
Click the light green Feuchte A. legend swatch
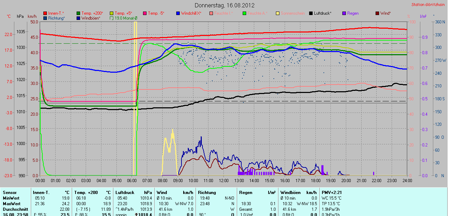point(244,13)
